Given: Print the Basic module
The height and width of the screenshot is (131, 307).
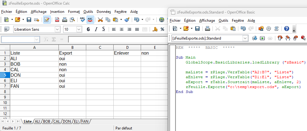Looking at the screenshot, I should [x=208, y=29].
